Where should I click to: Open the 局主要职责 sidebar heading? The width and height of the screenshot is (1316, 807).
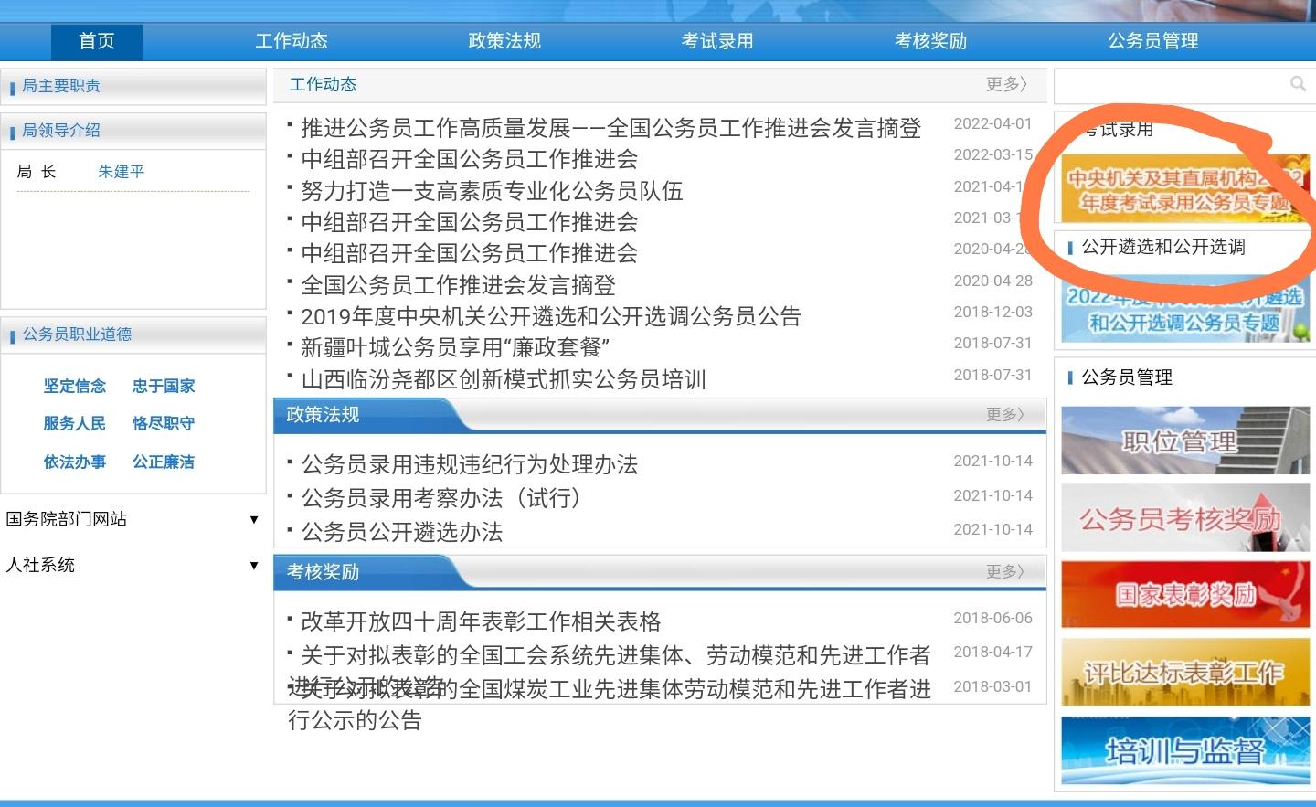coord(61,86)
